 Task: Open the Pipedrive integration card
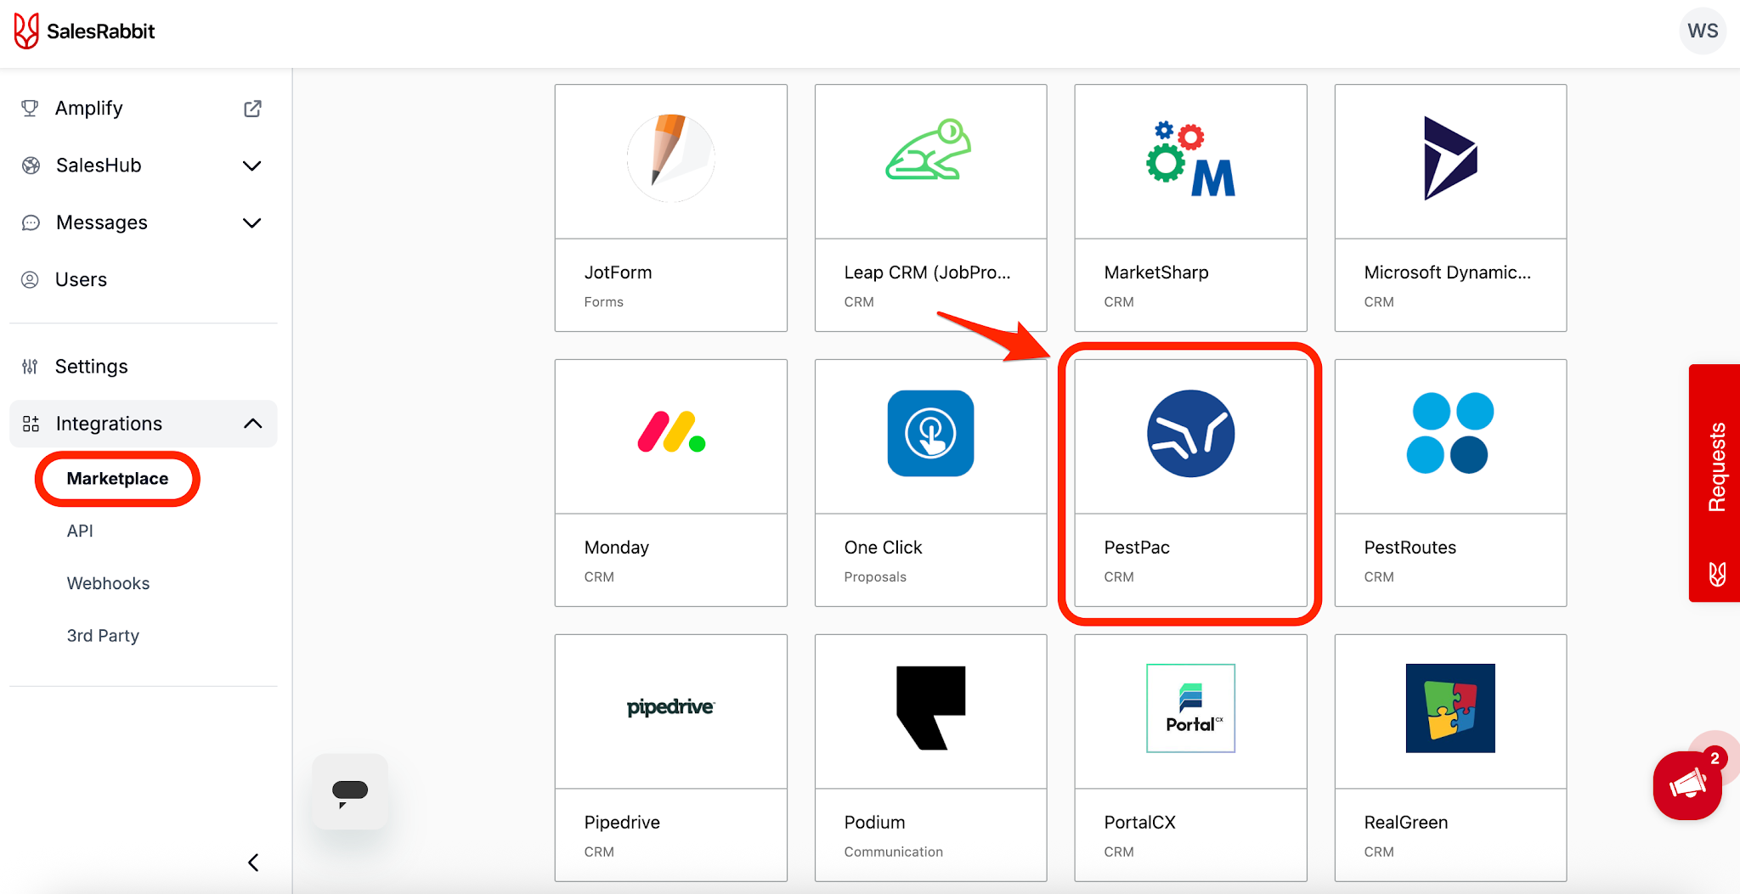[x=671, y=758]
